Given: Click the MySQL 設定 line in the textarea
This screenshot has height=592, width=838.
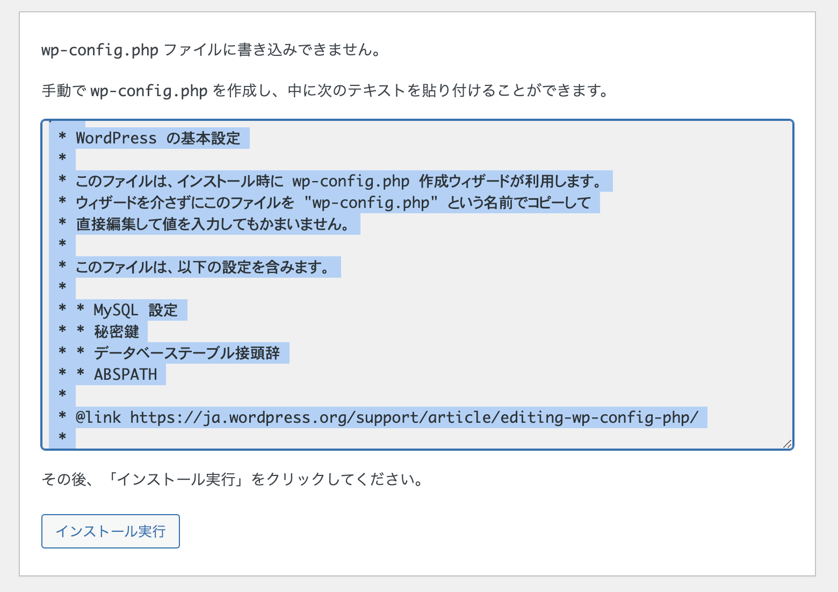Looking at the screenshot, I should tap(136, 309).
